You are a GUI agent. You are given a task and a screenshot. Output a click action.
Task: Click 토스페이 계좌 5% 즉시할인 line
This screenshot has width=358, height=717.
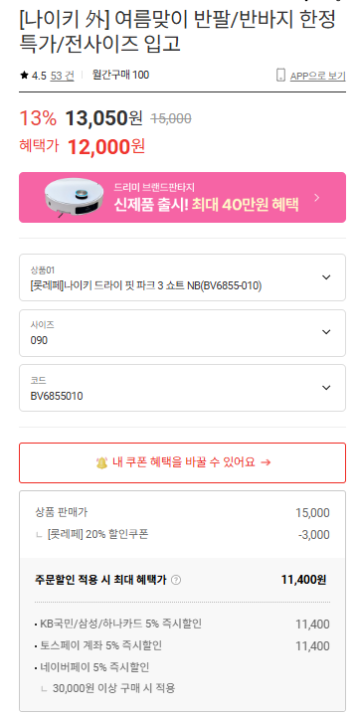182,646
